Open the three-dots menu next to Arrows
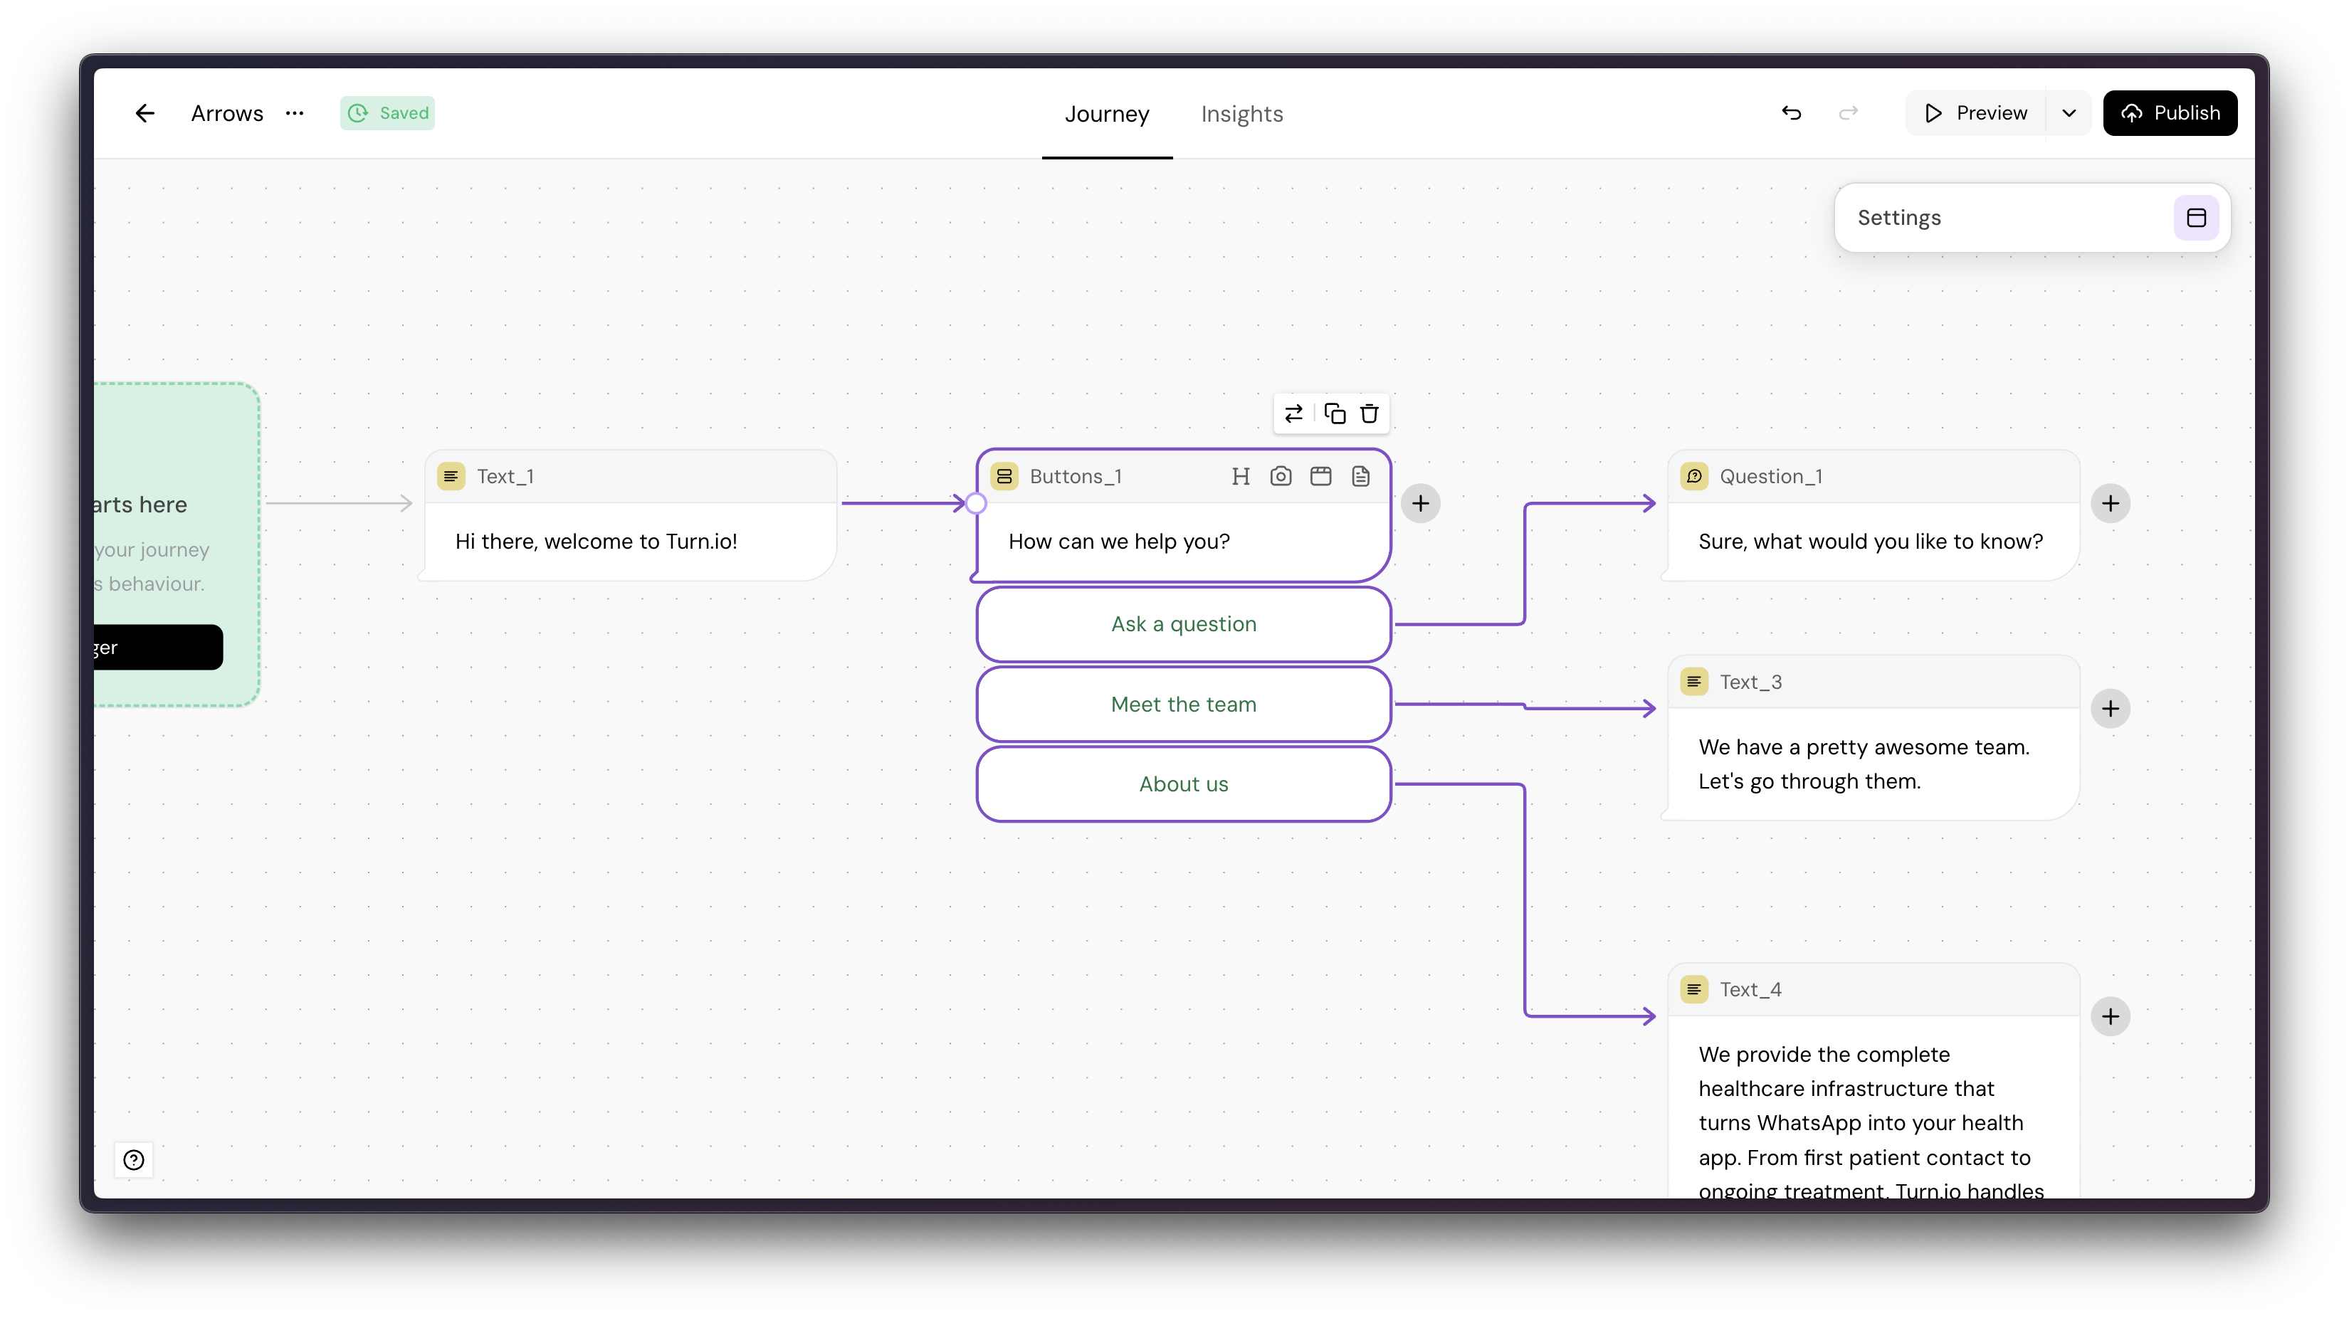This screenshot has width=2349, height=1318. (x=295, y=113)
